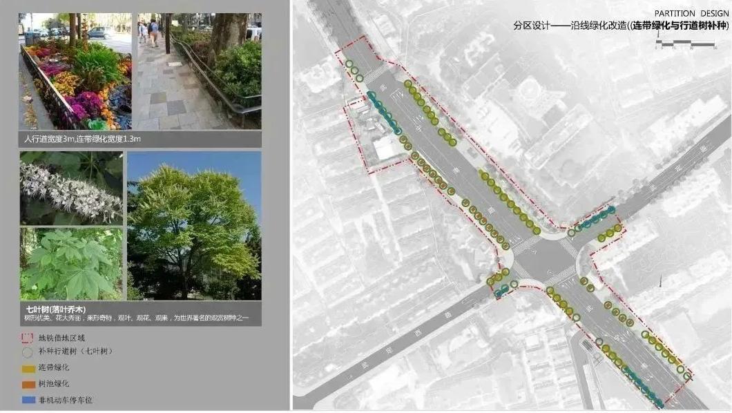Click the legend label 非机动车停车位

tap(66, 400)
